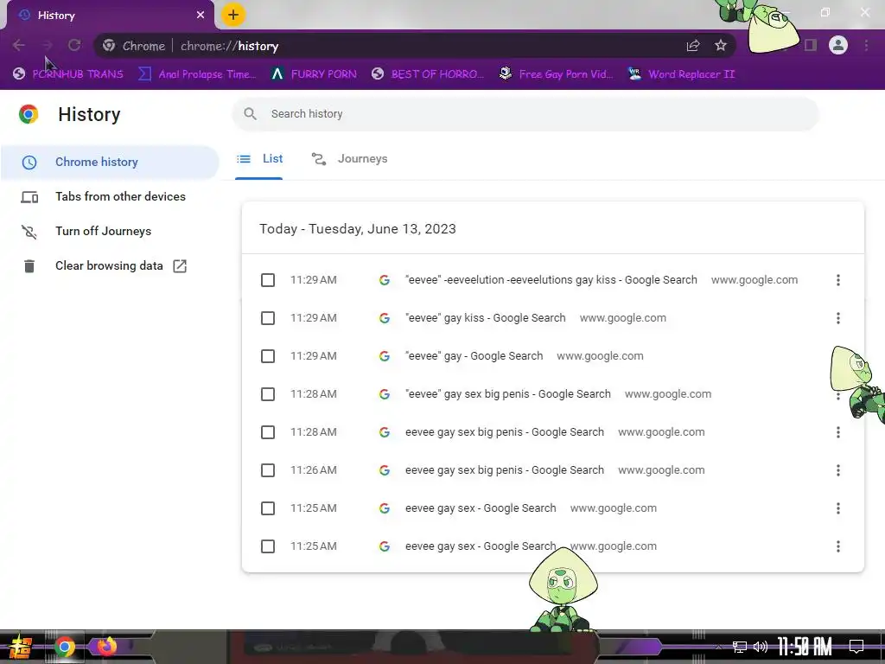This screenshot has width=885, height=664.
Task: Open a new tab with the plus button
Action: (x=233, y=16)
